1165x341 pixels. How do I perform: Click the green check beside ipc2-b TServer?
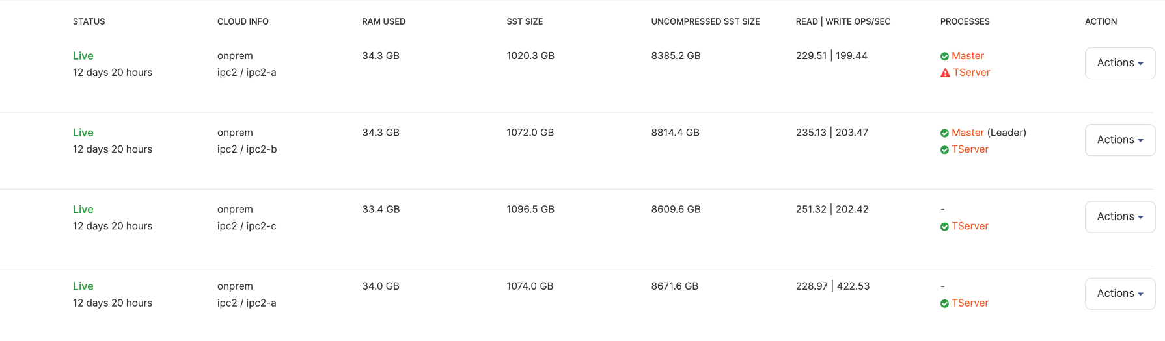tap(944, 150)
